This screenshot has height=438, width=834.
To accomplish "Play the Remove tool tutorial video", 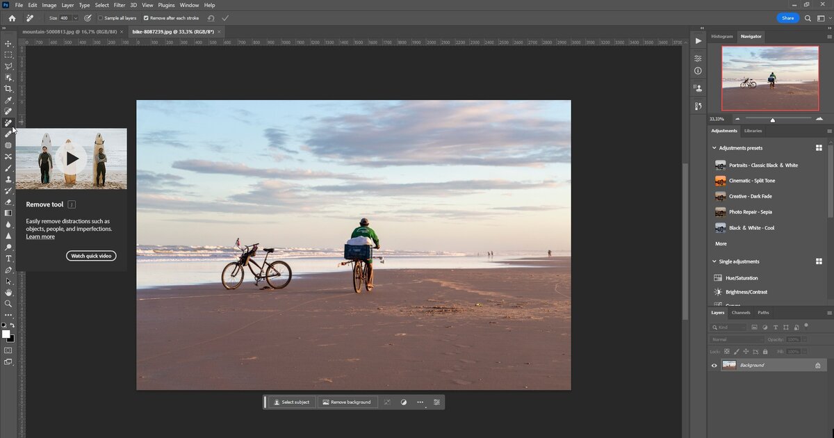I will pyautogui.click(x=72, y=159).
